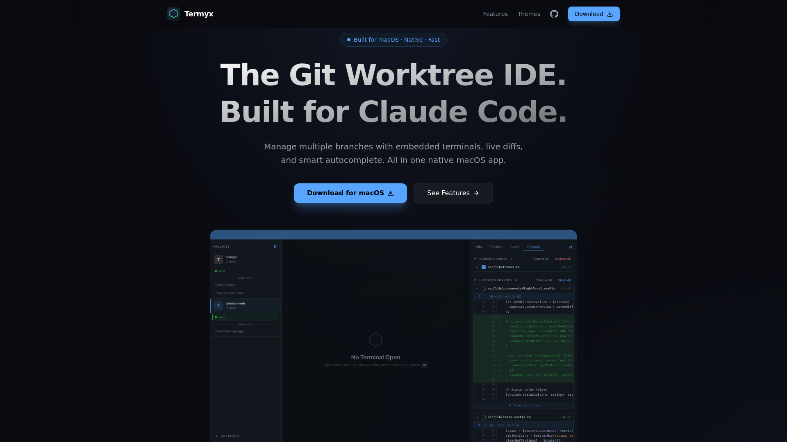Select the termyx-web project row

click(x=246, y=306)
